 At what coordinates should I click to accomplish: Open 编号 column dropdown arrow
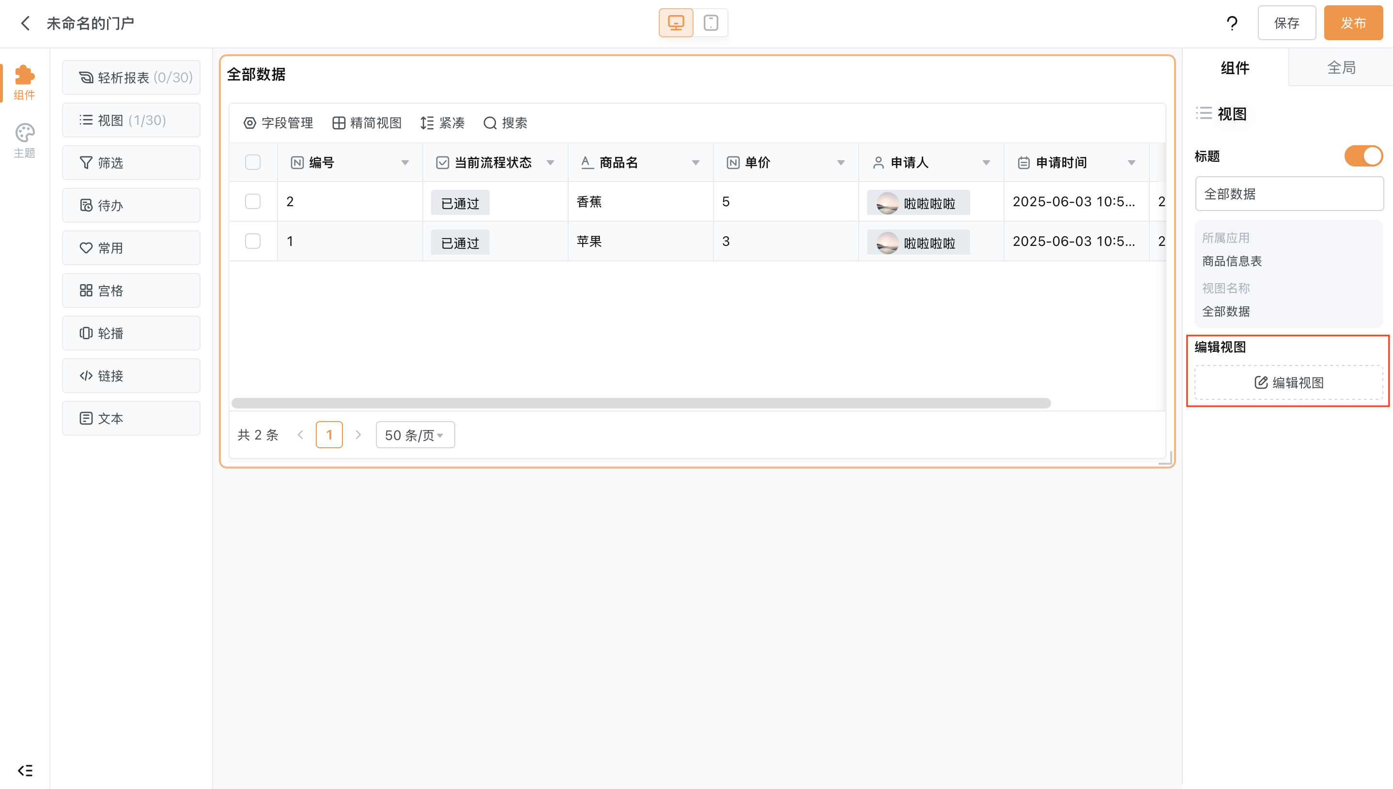coord(405,163)
